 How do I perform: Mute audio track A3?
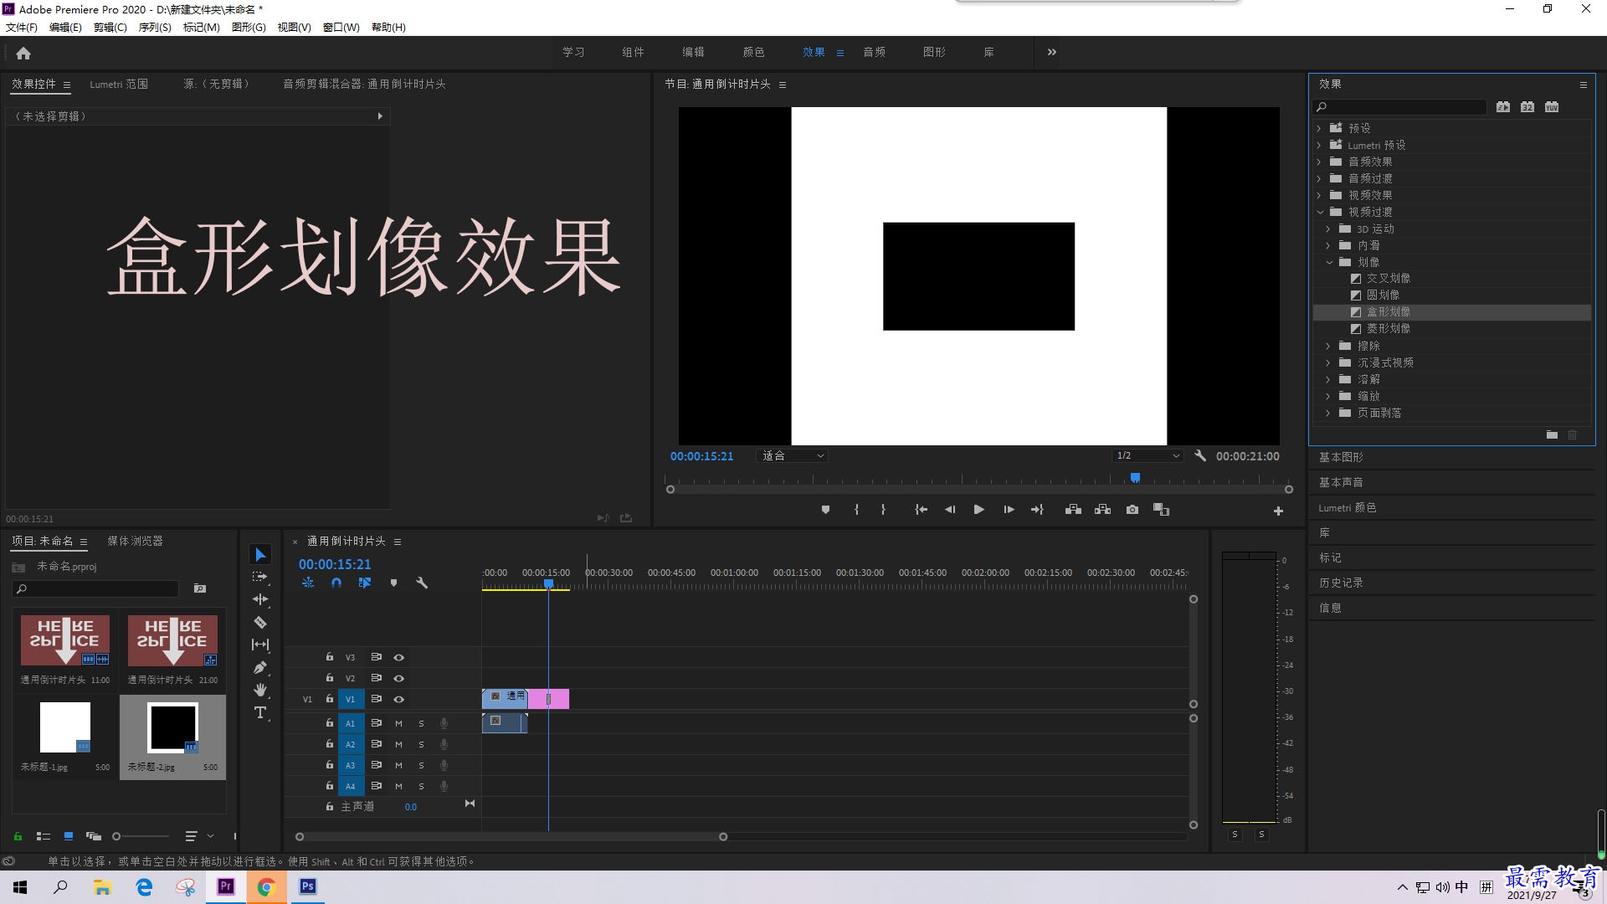pyautogui.click(x=398, y=766)
